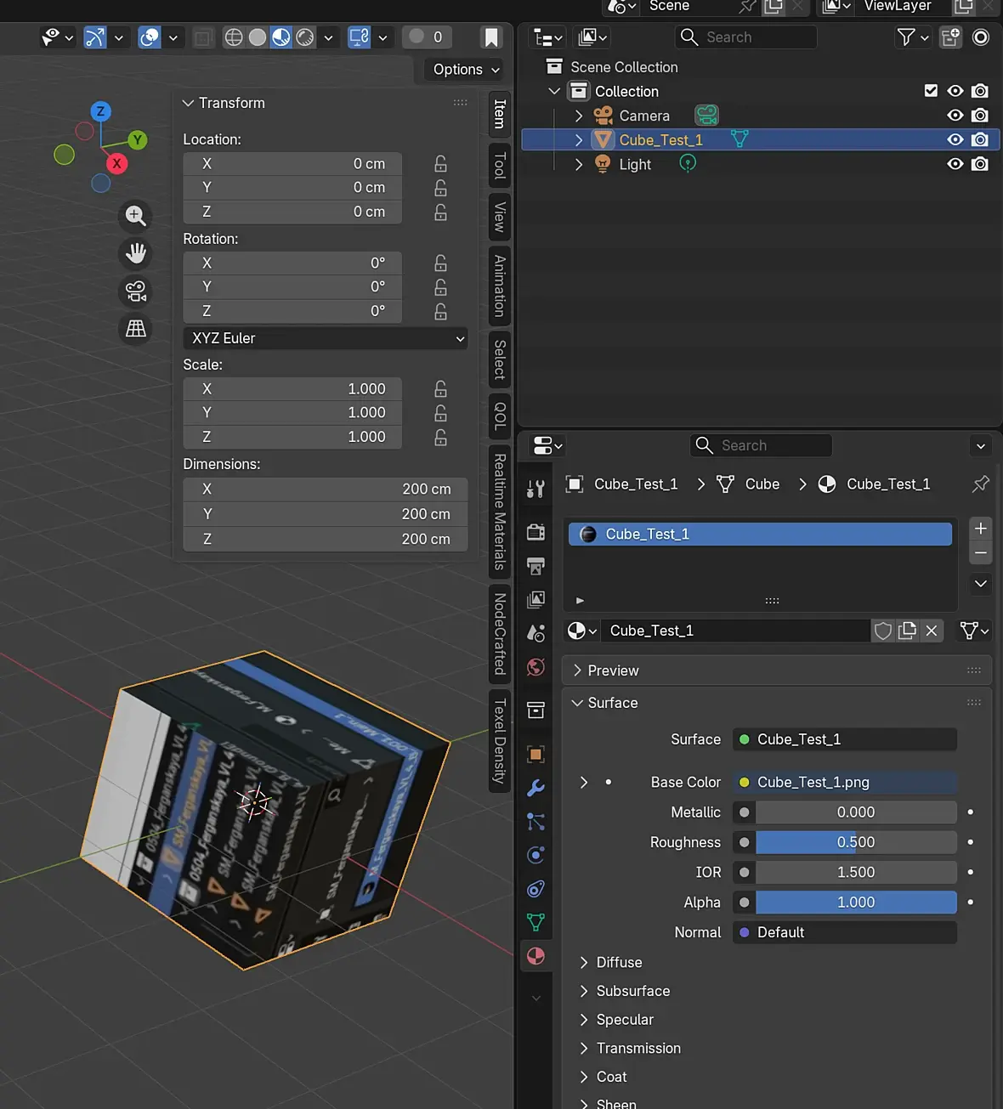Open the XYZ Euler rotation mode dropdown
This screenshot has width=1003, height=1109.
coord(326,338)
